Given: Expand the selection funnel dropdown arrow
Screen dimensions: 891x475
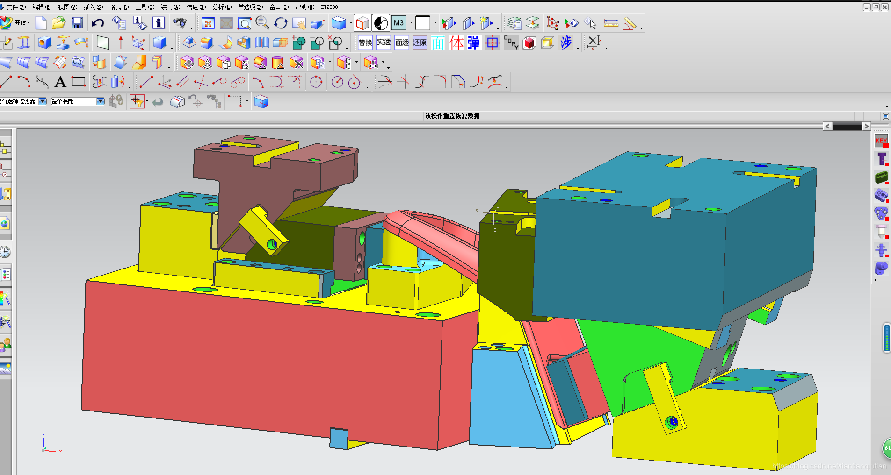Looking at the screenshot, I should [x=147, y=101].
